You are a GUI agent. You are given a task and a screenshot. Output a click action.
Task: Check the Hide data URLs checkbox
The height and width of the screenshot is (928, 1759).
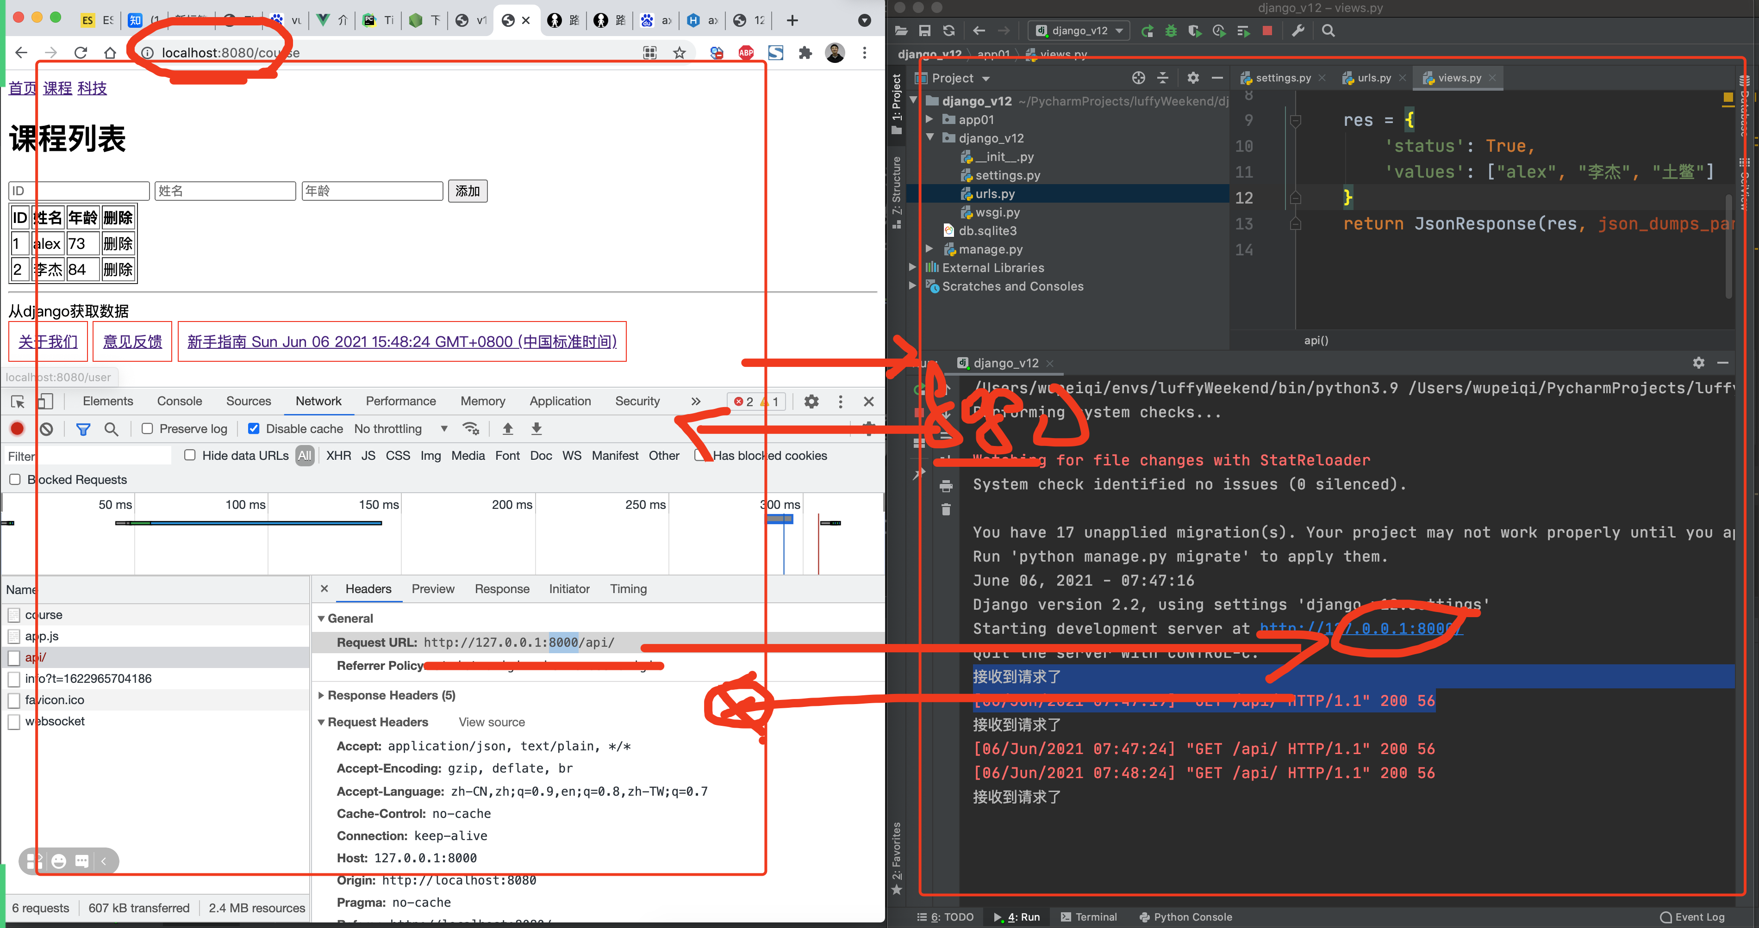point(190,456)
